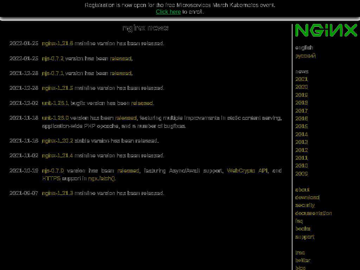
Task: Open the unit-1.26.1 link
Action: click(55, 103)
